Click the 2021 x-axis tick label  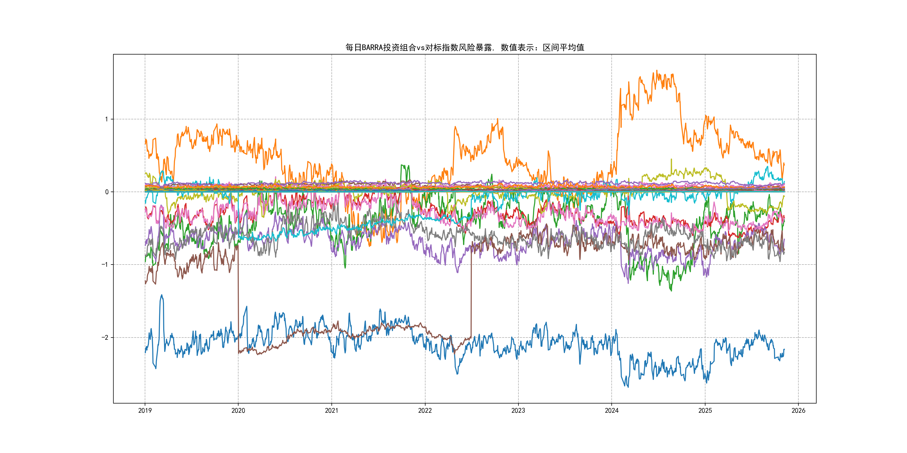(331, 410)
